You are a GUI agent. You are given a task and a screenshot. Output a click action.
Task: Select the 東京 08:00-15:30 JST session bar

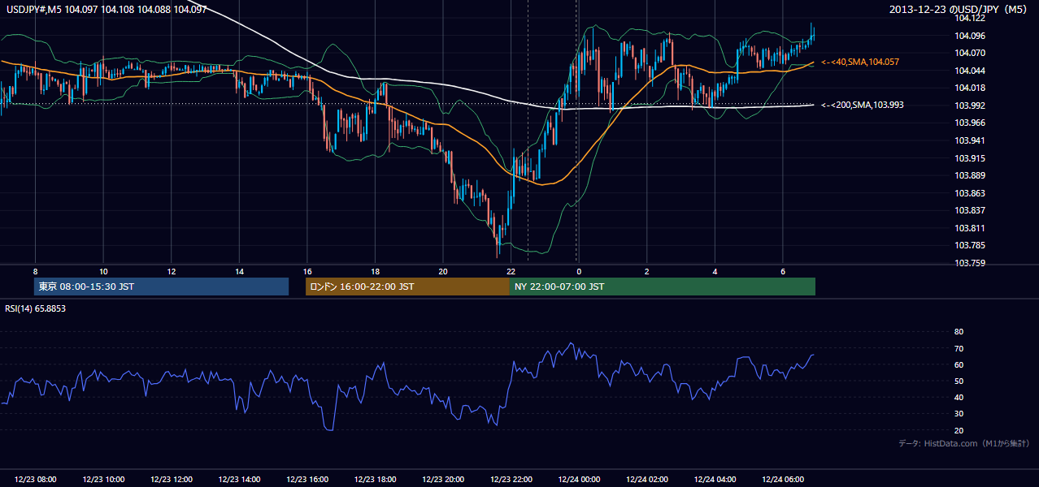[161, 287]
